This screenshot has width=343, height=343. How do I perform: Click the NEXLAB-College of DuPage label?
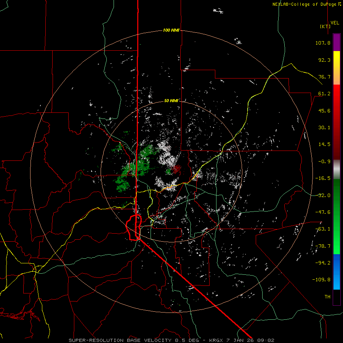tap(306, 4)
